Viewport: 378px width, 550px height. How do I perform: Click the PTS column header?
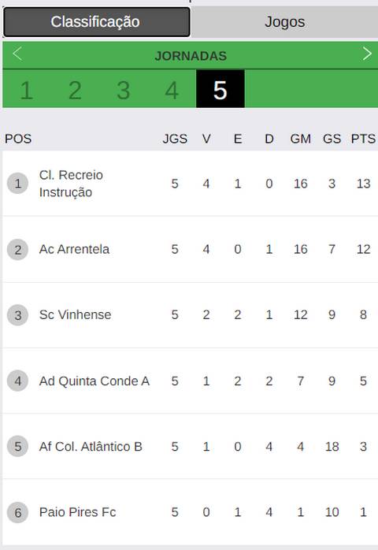click(363, 139)
